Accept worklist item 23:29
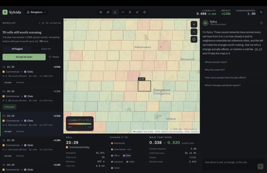This screenshot has height=173, width=267. (8, 131)
